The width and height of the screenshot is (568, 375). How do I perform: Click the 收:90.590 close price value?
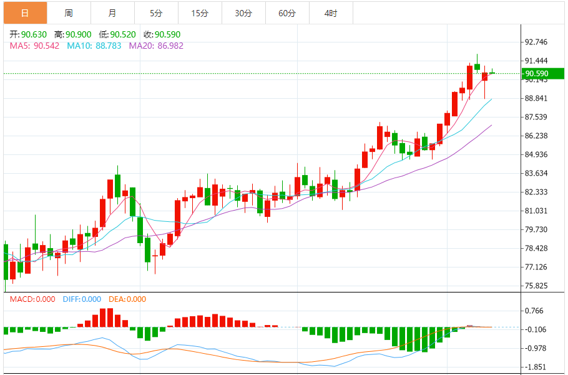tap(162, 34)
